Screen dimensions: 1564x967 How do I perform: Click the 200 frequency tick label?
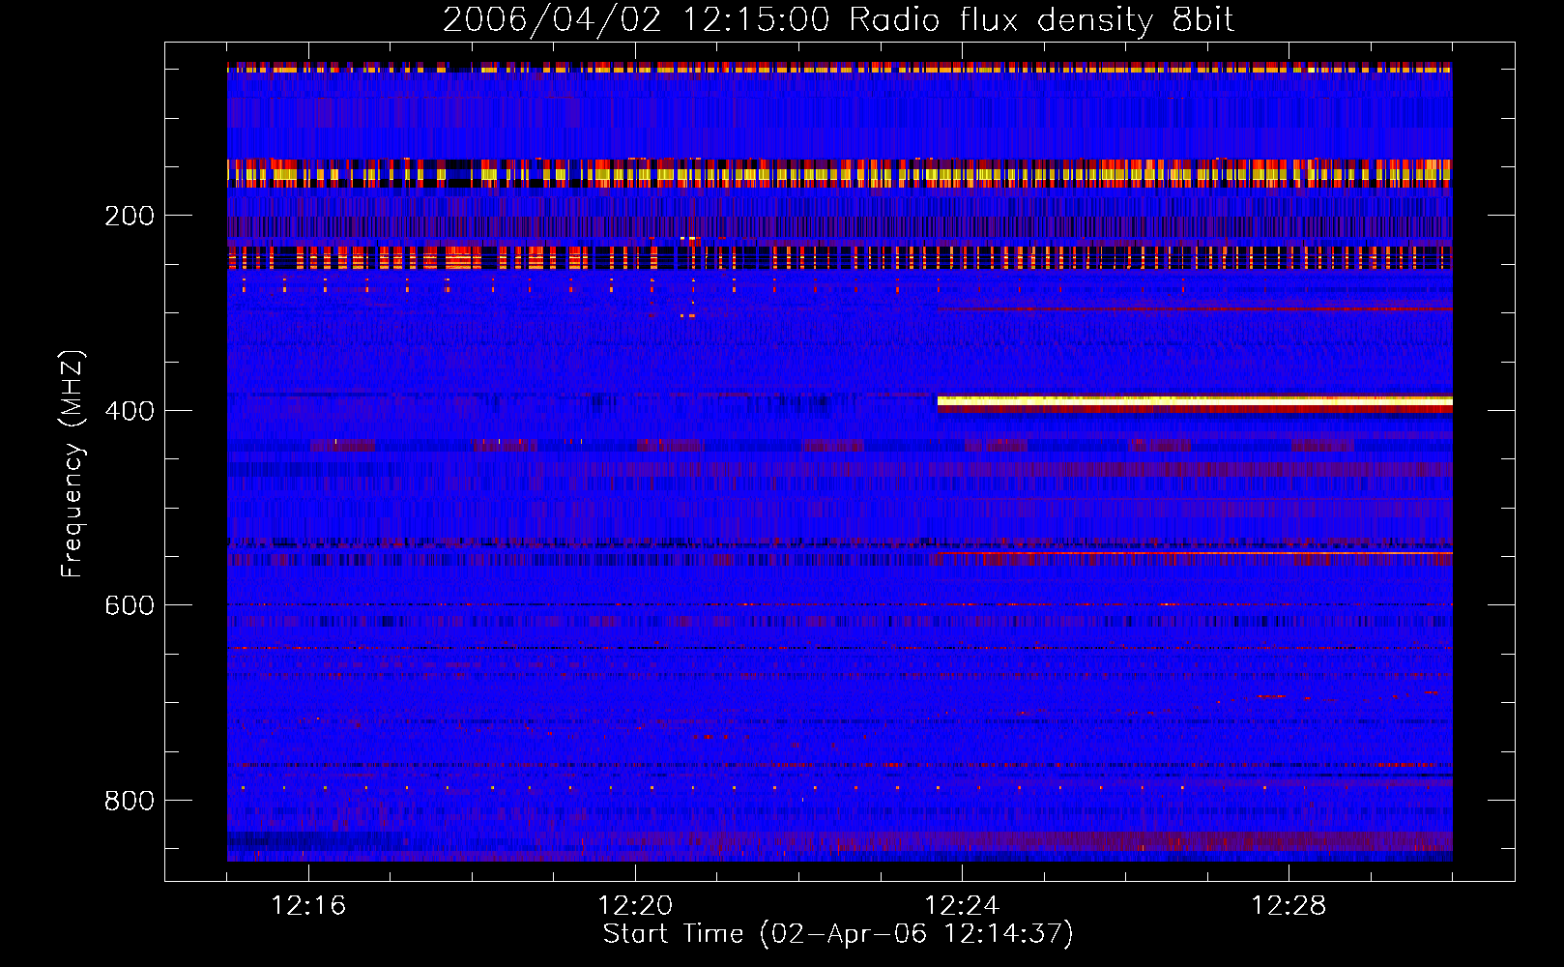pyautogui.click(x=130, y=216)
